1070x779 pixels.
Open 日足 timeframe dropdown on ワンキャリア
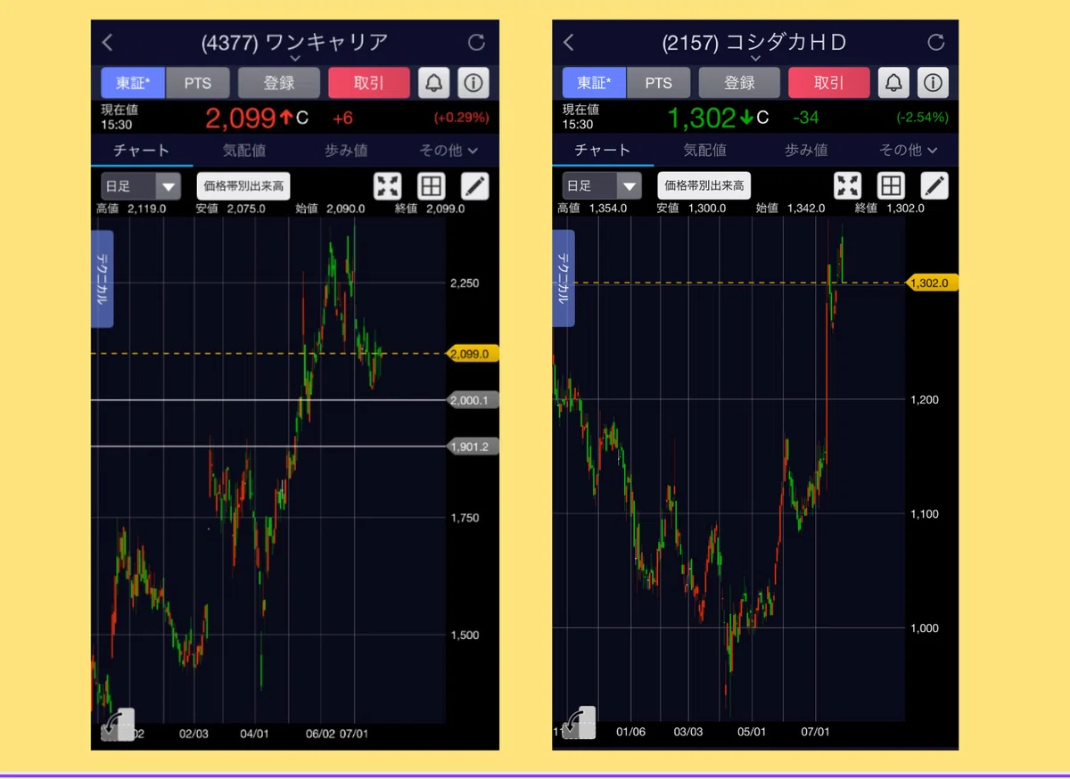[x=141, y=186]
